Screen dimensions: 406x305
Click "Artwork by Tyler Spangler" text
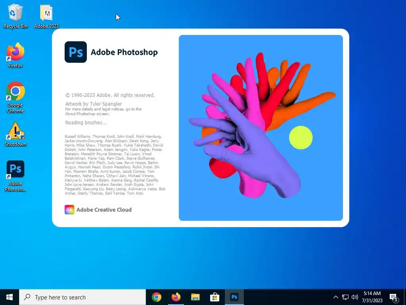click(x=94, y=104)
